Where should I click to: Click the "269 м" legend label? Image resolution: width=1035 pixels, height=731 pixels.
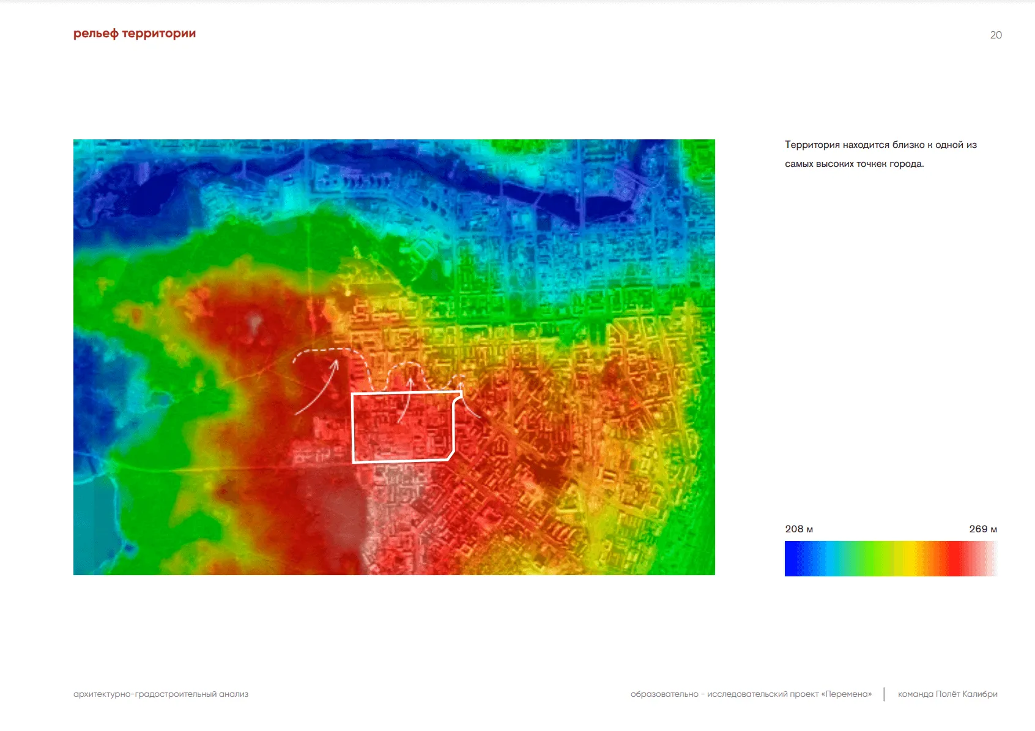tap(982, 529)
